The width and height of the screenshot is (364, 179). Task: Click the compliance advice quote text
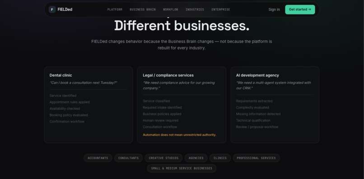[x=179, y=85]
